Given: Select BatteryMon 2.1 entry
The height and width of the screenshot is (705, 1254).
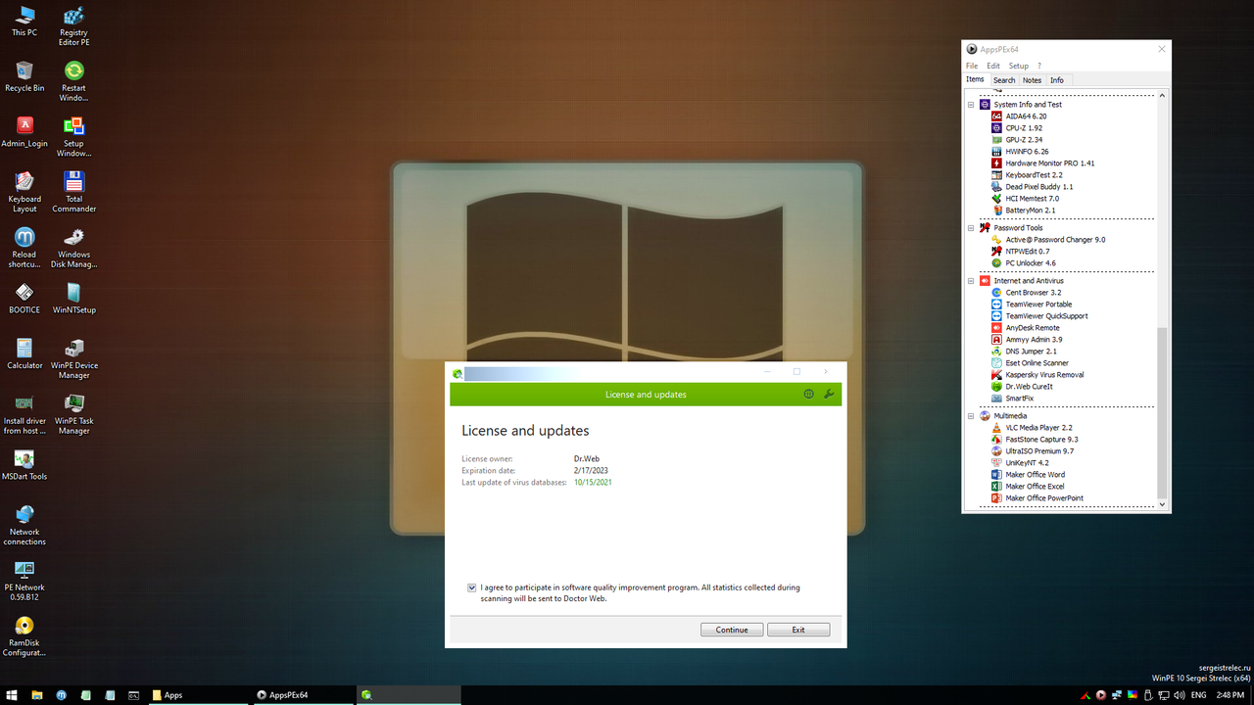Looking at the screenshot, I should (x=1023, y=210).
